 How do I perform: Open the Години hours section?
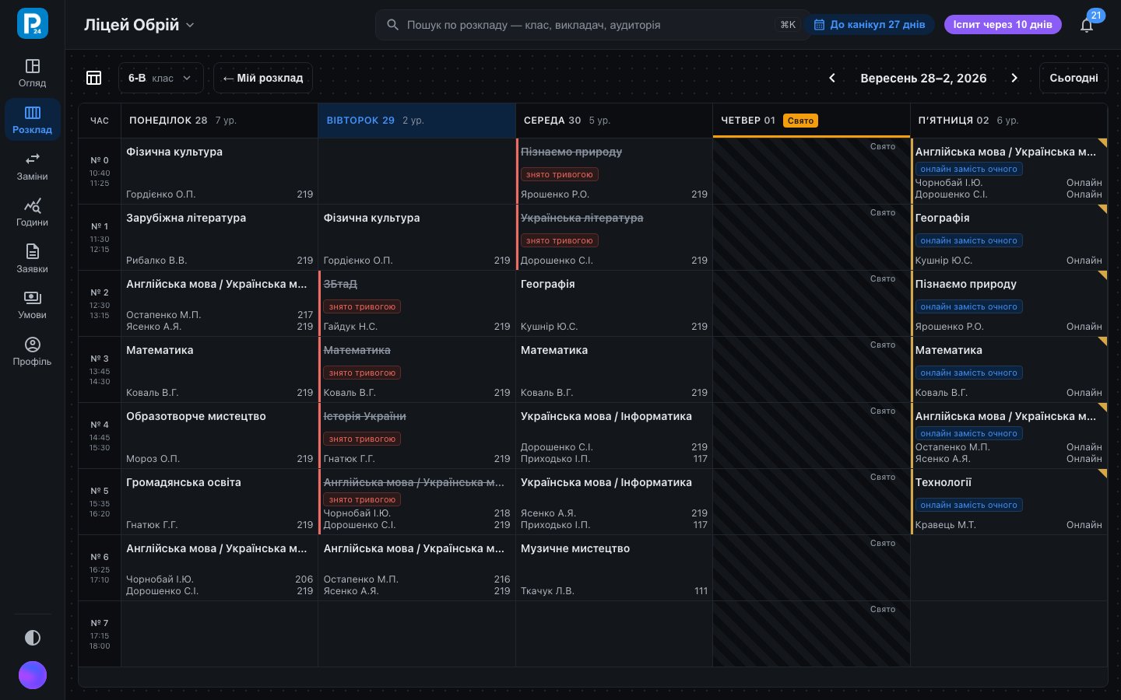tap(32, 212)
